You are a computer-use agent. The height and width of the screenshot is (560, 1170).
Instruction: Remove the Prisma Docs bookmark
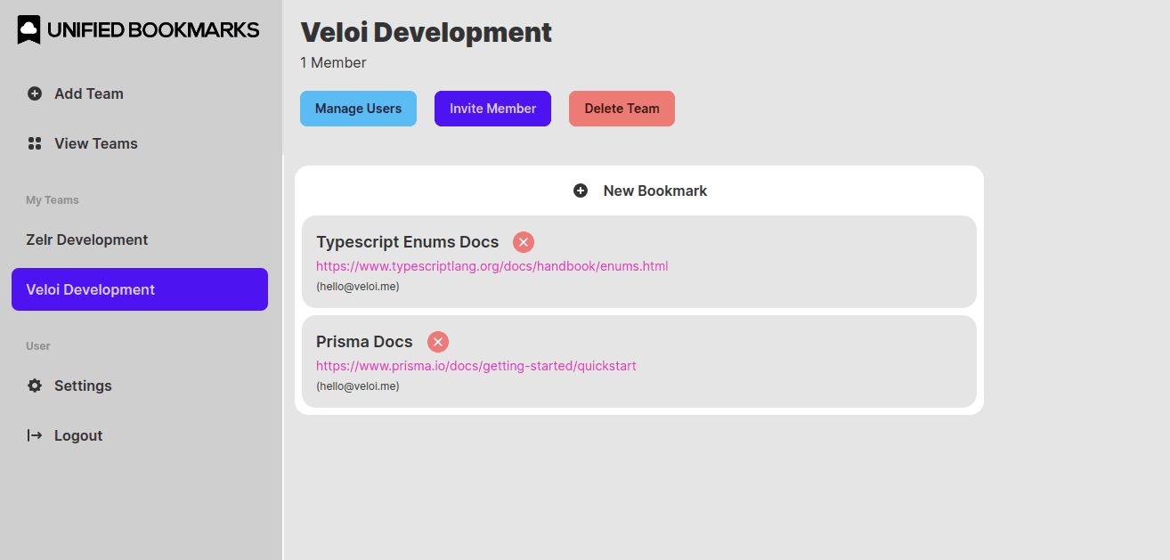point(438,342)
